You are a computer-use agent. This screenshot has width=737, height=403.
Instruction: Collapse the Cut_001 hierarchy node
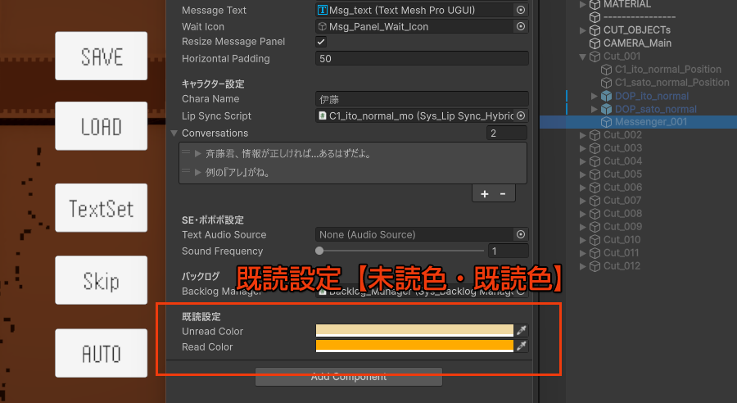tap(582, 57)
